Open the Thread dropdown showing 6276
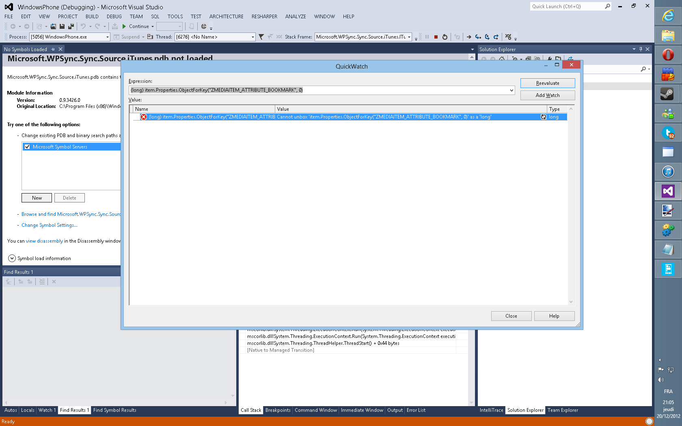Viewport: 682px width, 426px height. [253, 37]
